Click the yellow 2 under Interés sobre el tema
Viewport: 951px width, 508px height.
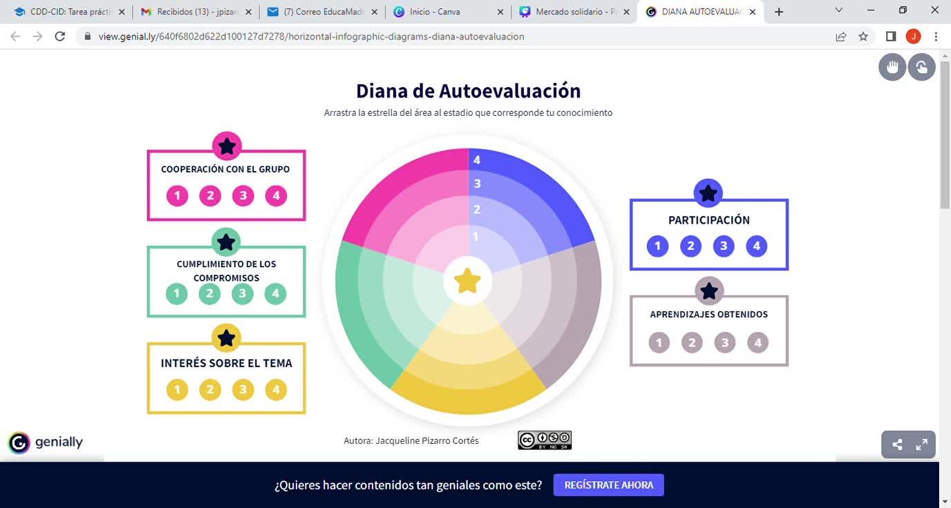pos(210,389)
